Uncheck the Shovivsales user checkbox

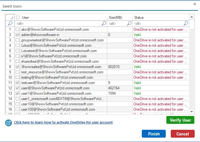(18, 67)
